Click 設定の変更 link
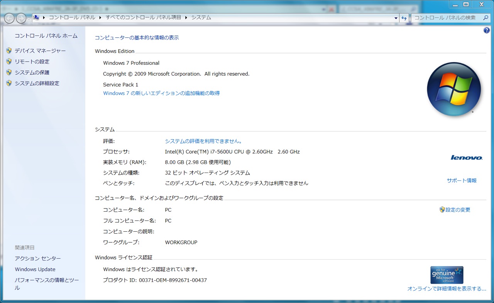The height and width of the screenshot is (303, 494). coord(458,210)
